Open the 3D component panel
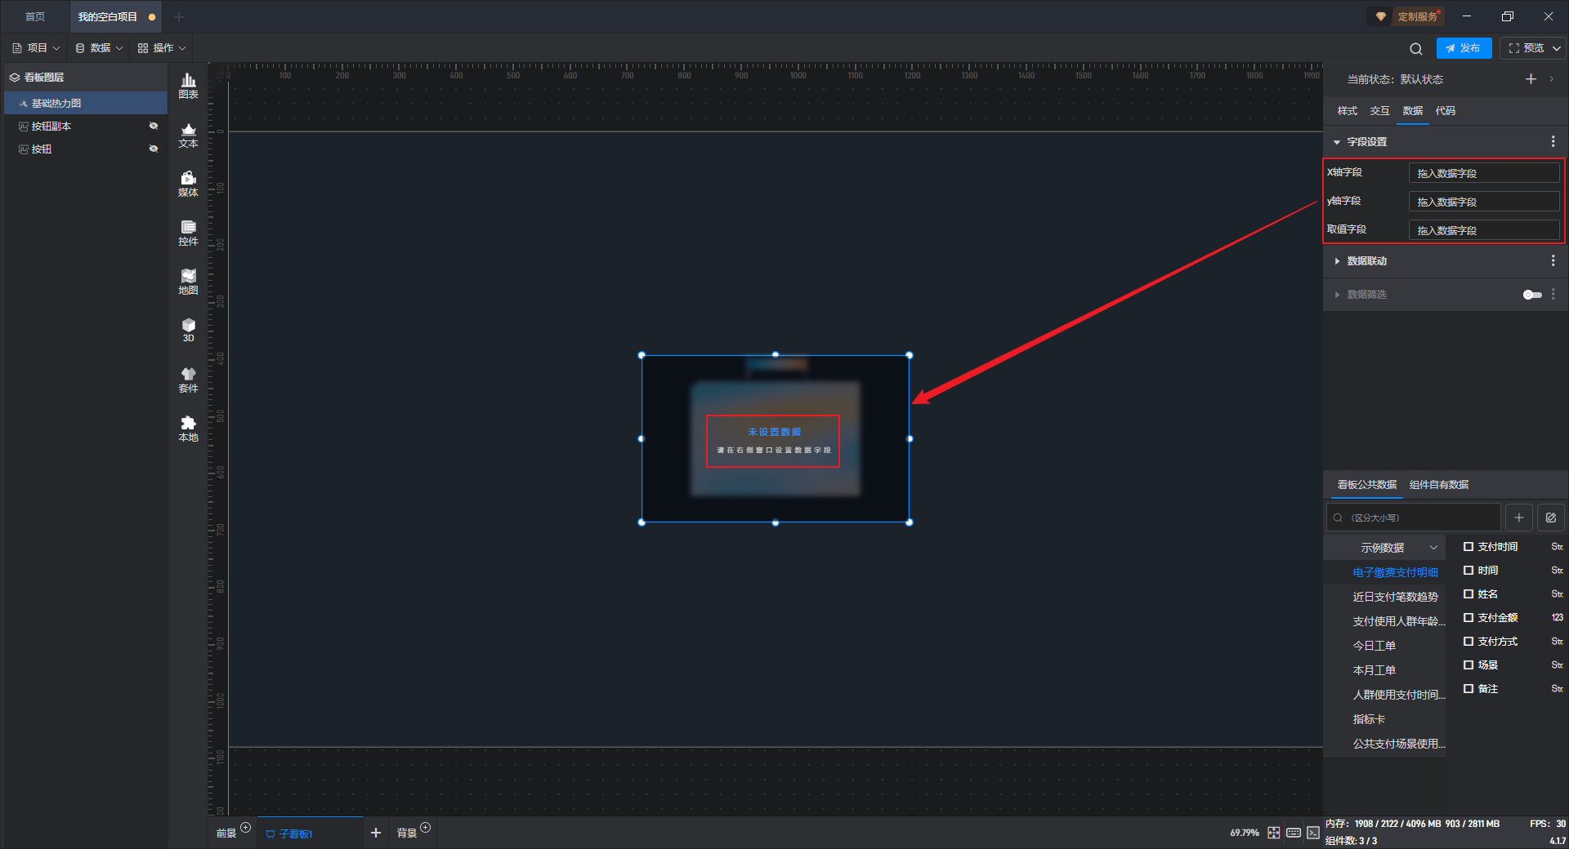 click(x=188, y=330)
